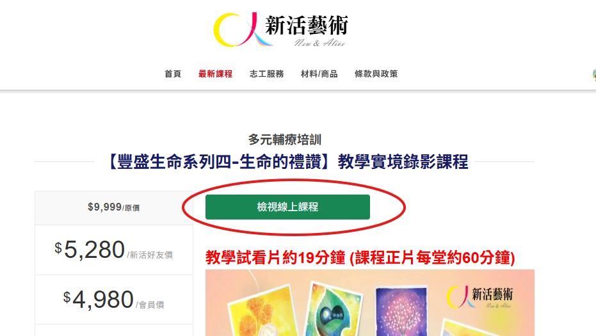Navigate to 材料/商品

[319, 74]
